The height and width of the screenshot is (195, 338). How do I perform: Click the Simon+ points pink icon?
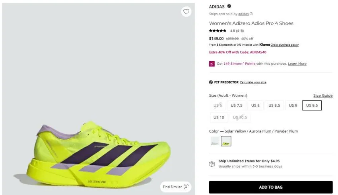(x=212, y=64)
